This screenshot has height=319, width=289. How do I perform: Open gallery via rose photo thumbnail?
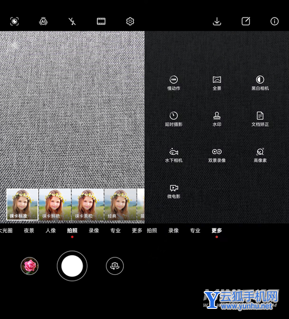click(30, 266)
